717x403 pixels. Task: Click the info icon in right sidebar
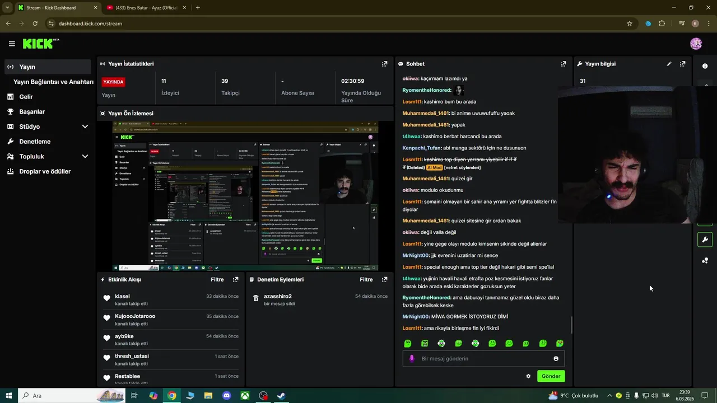(705, 66)
